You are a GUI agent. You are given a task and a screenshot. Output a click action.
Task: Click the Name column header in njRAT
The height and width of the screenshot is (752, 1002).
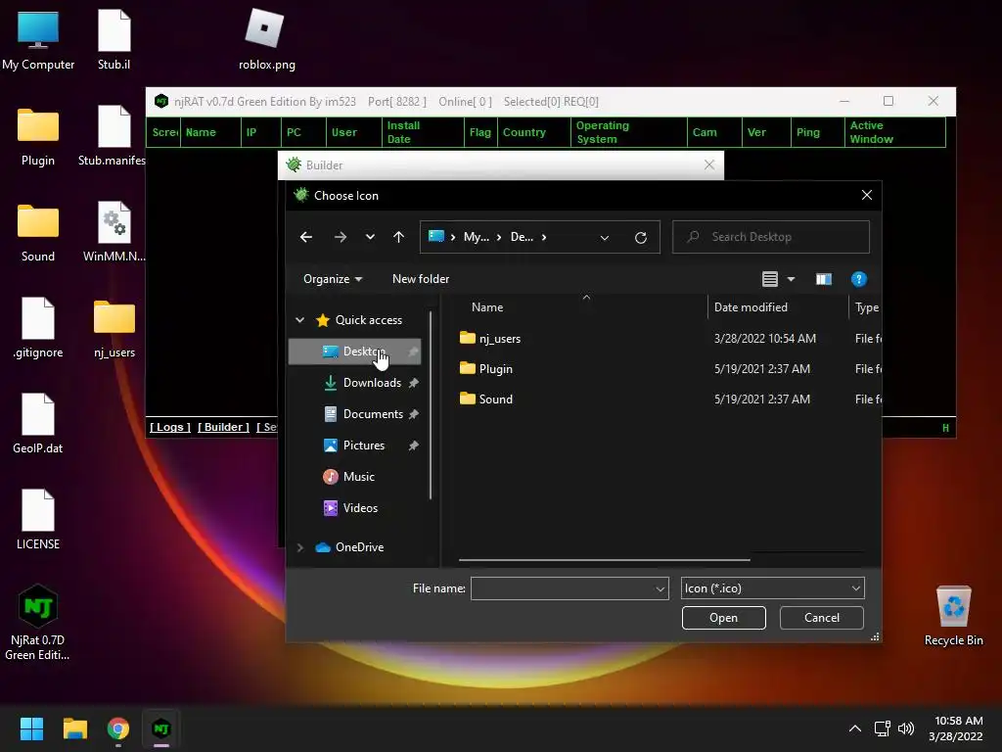(211, 132)
